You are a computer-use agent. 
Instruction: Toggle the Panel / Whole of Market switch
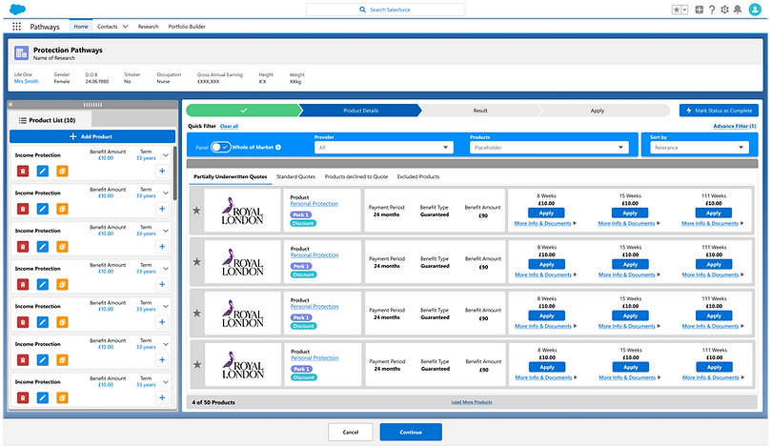(220, 147)
